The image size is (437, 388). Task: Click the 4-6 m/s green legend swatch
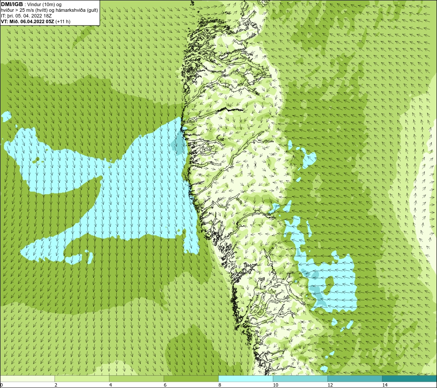[136, 379]
